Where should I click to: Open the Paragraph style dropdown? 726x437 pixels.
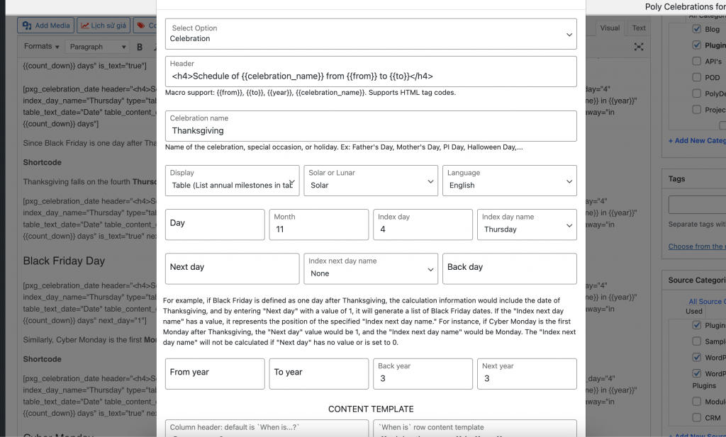(x=97, y=46)
